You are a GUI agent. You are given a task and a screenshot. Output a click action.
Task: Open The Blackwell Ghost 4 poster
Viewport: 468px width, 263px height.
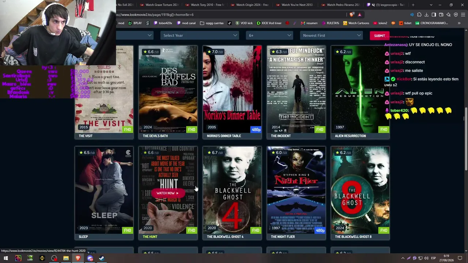tap(232, 190)
